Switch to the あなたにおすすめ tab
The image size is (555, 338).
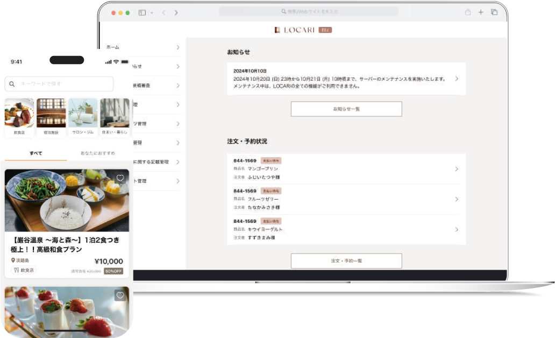(x=98, y=153)
